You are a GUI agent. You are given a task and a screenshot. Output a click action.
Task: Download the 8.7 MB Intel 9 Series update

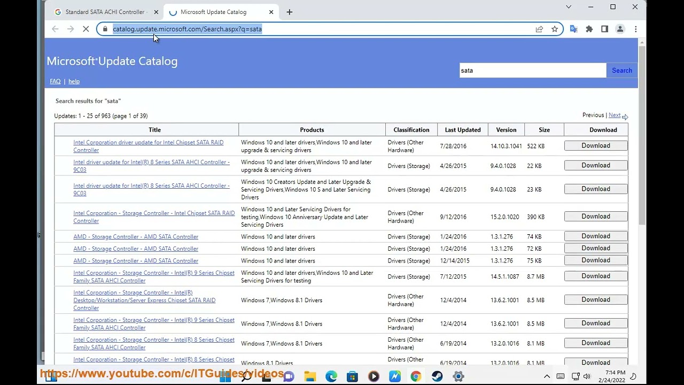pyautogui.click(x=596, y=276)
